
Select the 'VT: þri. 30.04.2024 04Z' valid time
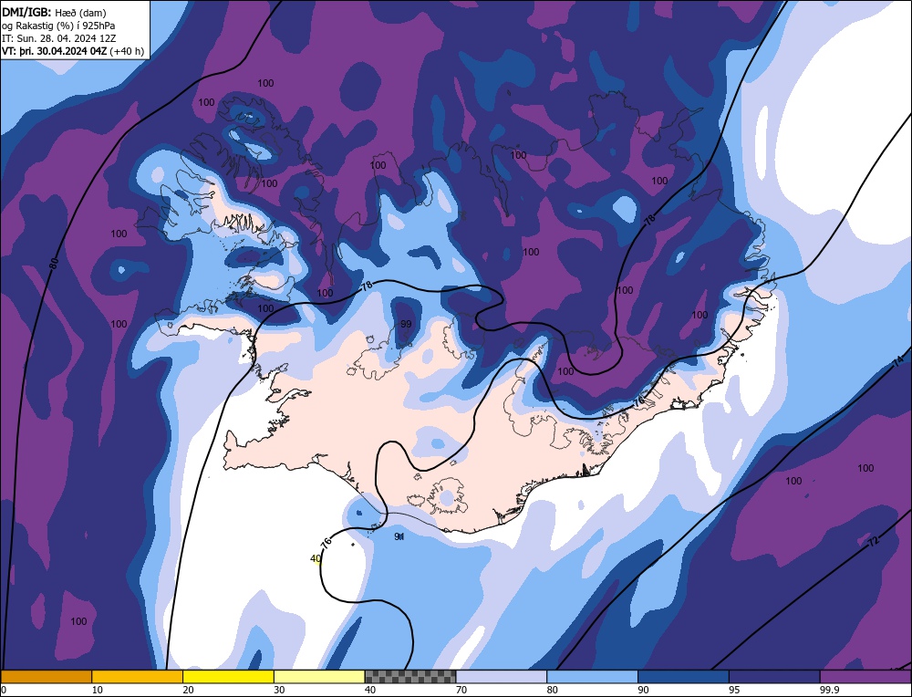(x=54, y=51)
